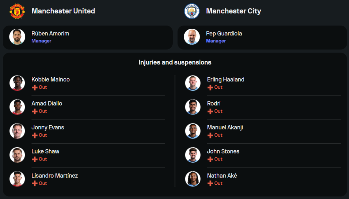349x199 pixels.
Task: Click the red injury cross beside Jonny Evans
Action: 35,135
